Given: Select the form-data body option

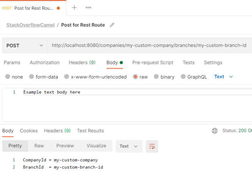Looking at the screenshot, I should [x=31, y=76].
